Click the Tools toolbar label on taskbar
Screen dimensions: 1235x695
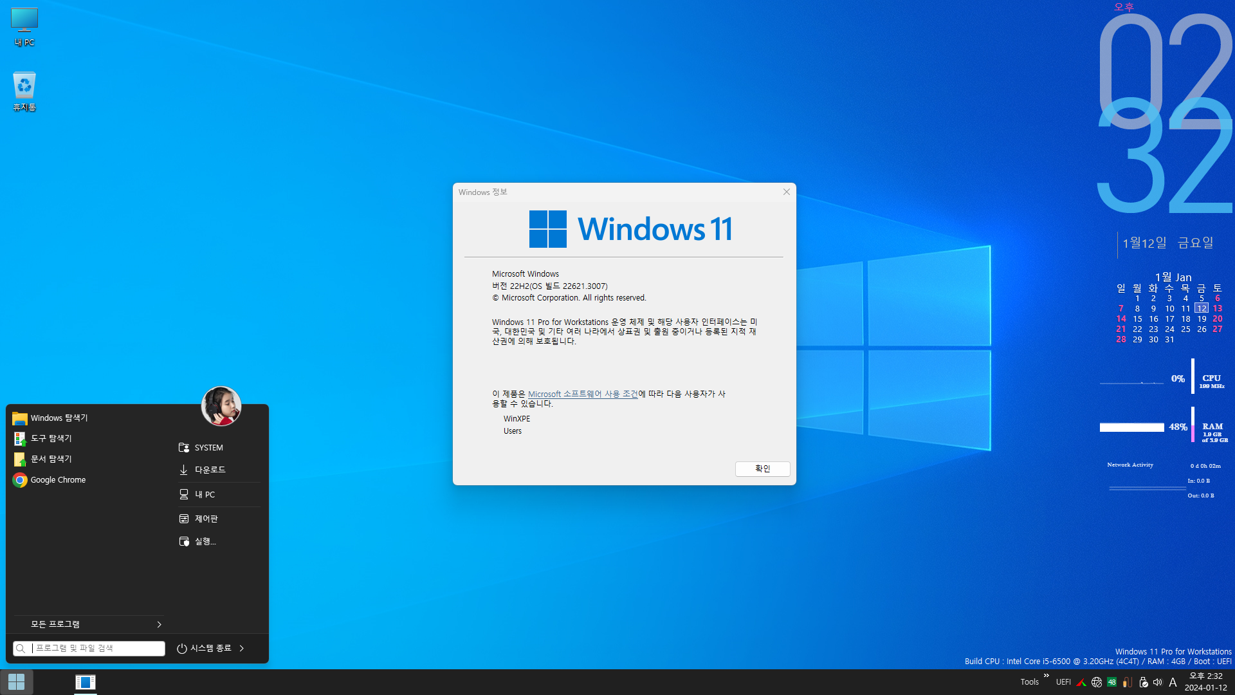1029,682
